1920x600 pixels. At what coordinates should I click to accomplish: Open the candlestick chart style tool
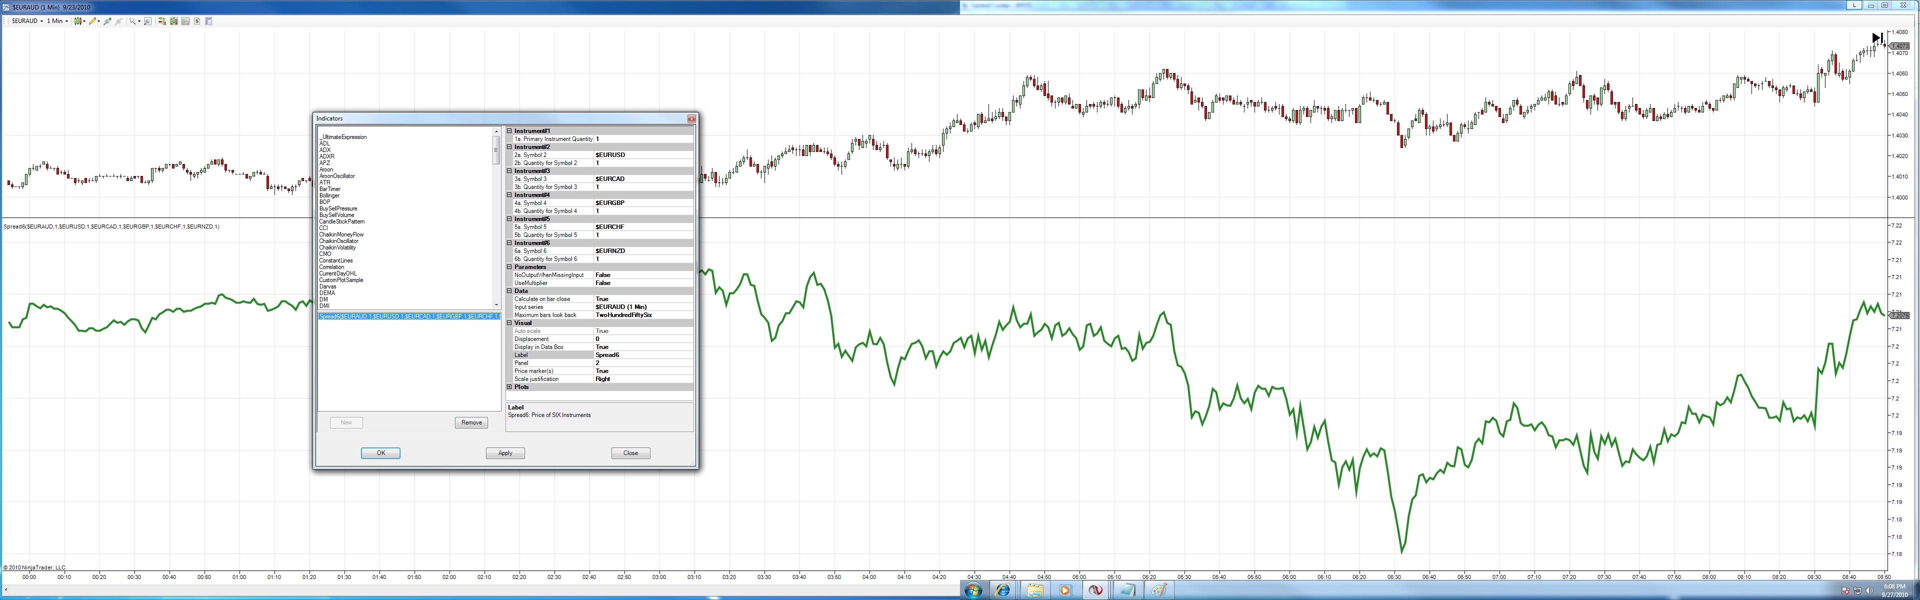(x=77, y=21)
